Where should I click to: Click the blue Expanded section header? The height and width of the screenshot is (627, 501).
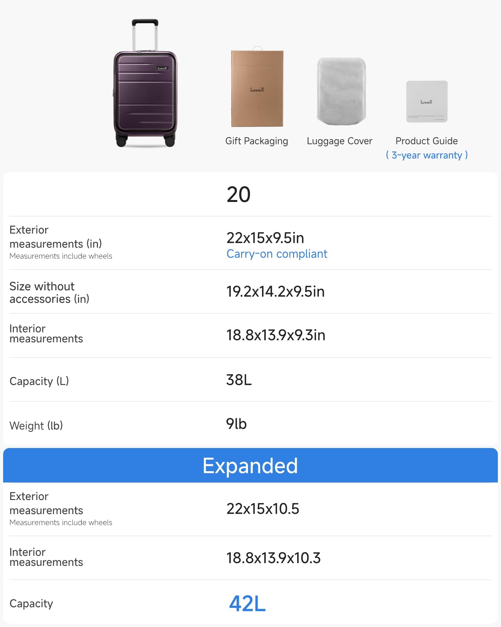pos(250,466)
